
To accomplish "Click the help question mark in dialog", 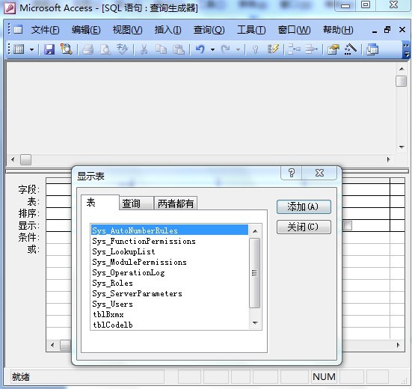I will [x=292, y=173].
